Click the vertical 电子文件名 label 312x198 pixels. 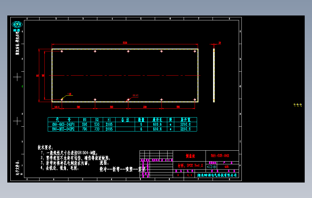(18, 168)
